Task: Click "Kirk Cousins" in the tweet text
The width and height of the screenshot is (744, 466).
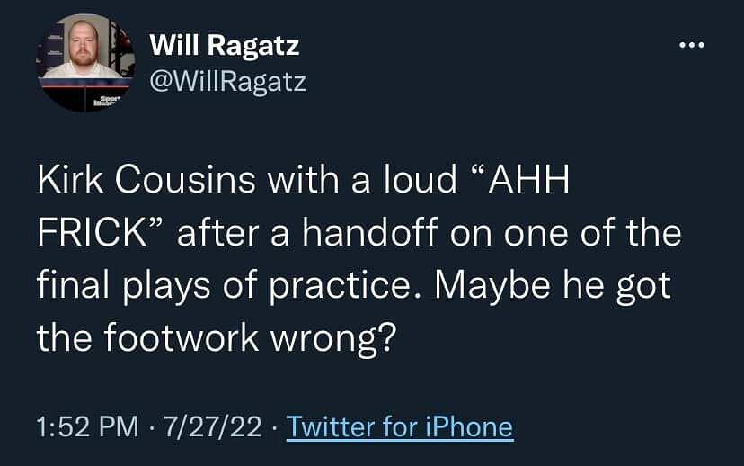Action: click(144, 182)
